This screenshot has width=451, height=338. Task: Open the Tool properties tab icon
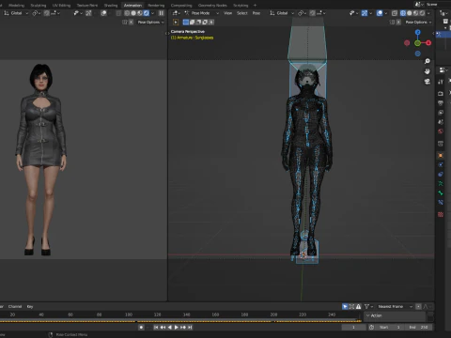pos(441,82)
